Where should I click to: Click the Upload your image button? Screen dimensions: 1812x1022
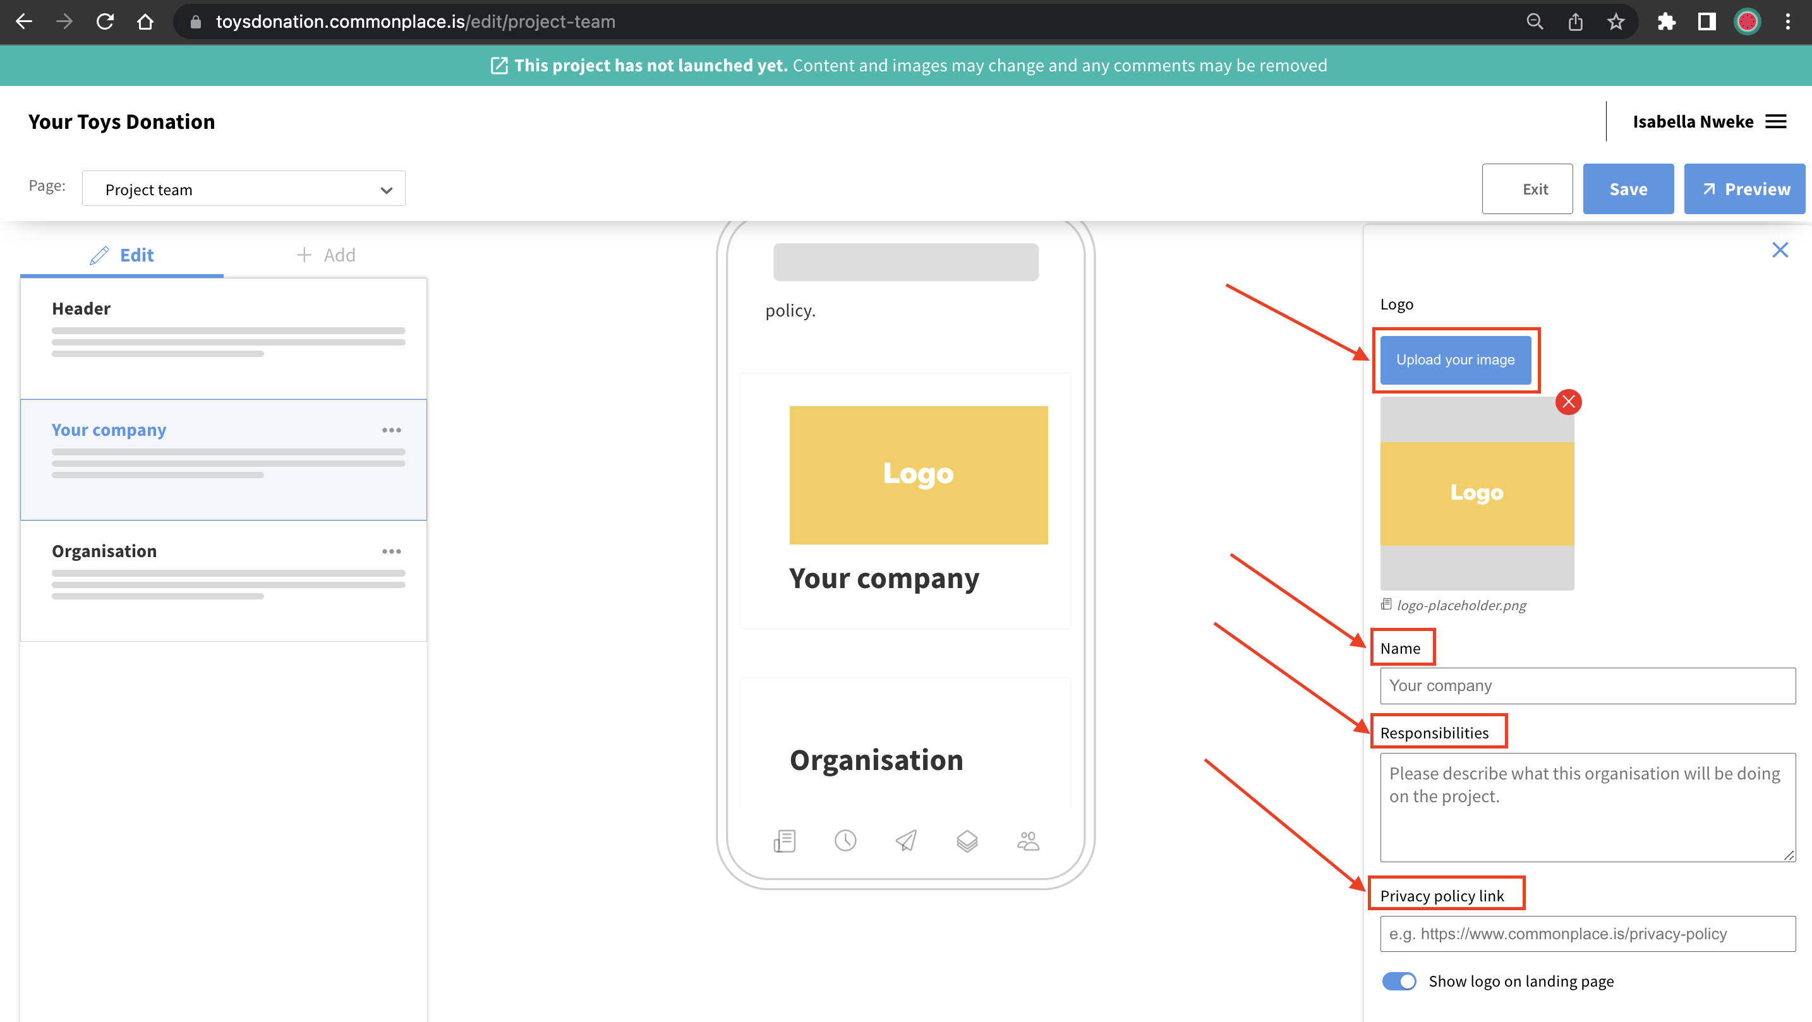(x=1454, y=359)
